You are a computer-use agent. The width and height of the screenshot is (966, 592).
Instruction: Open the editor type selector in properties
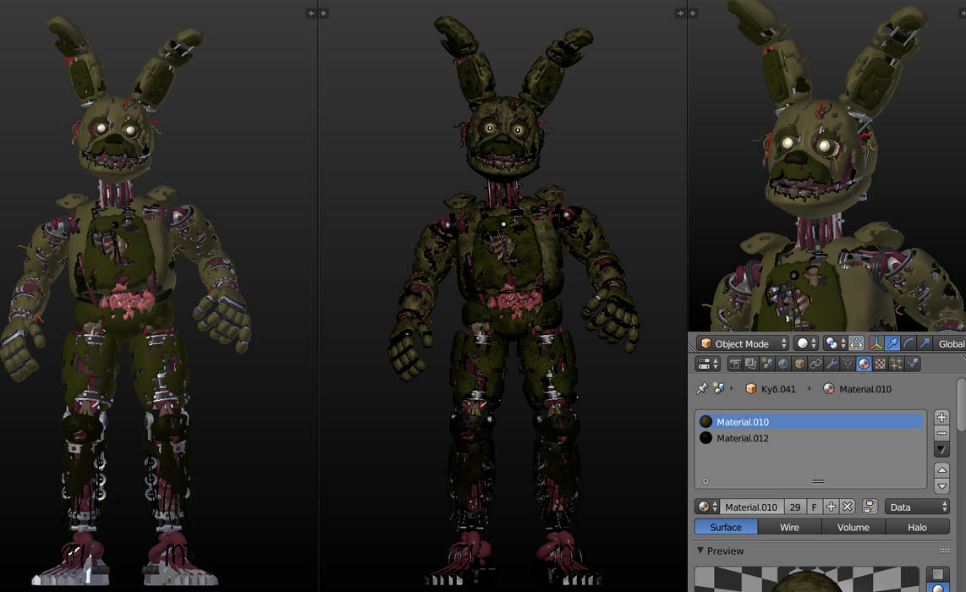[x=707, y=364]
